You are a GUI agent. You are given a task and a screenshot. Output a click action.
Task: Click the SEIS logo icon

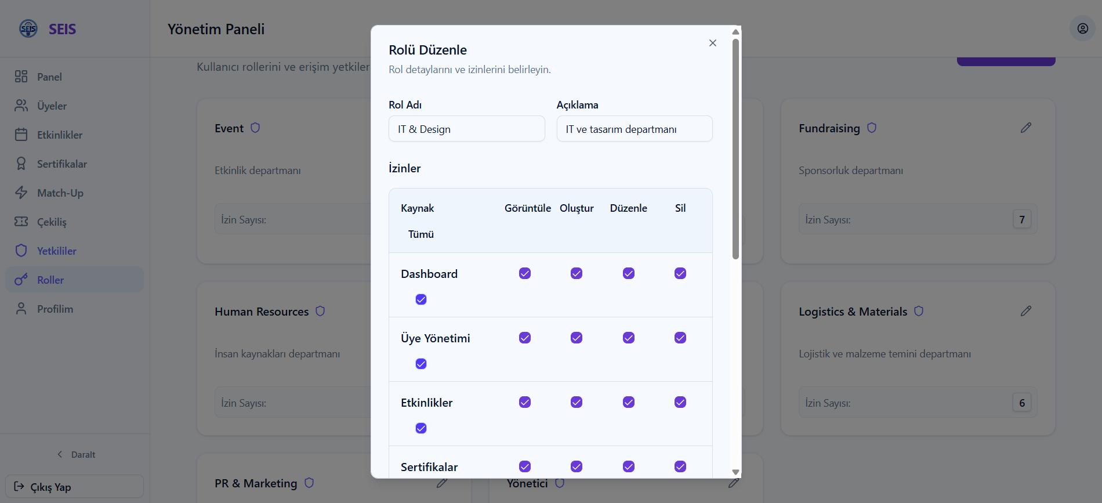pos(28,28)
